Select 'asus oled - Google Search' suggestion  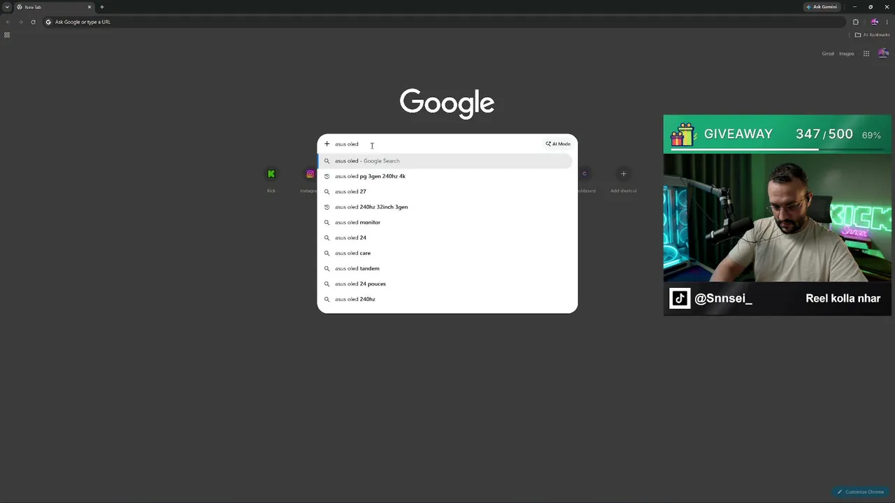coord(445,161)
